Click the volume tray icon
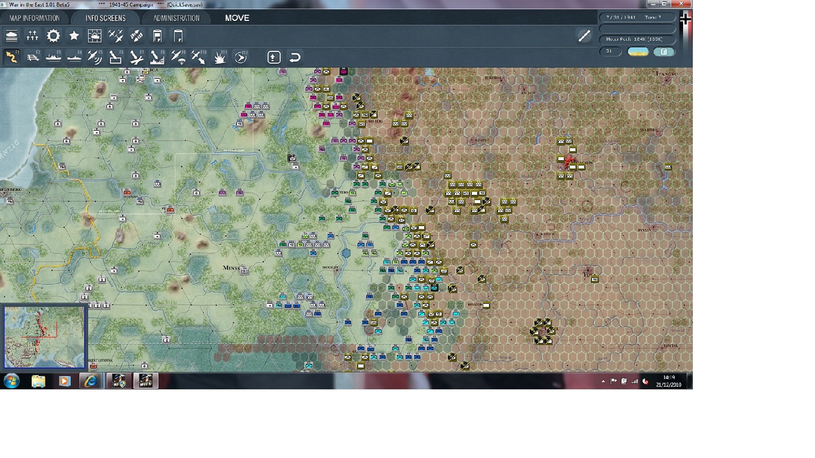Viewport: 815px width, 458px height. tap(645, 381)
